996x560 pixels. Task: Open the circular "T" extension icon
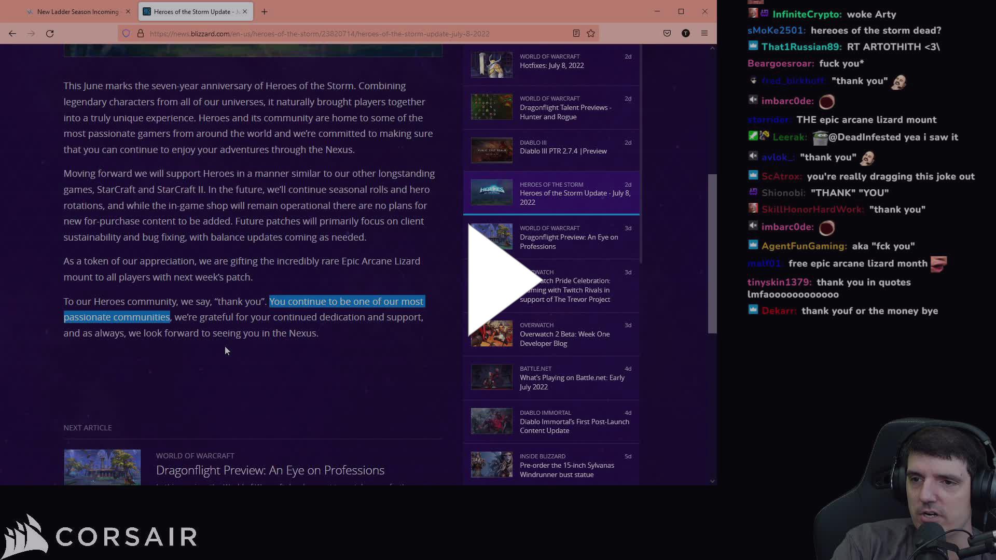[686, 33]
